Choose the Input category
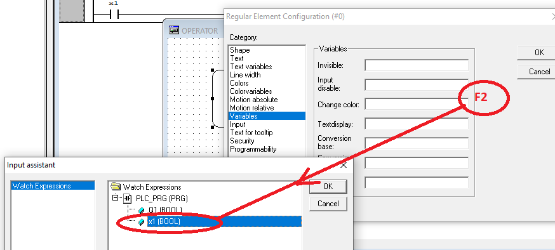Screen dimensions: 555x250 tap(237, 124)
